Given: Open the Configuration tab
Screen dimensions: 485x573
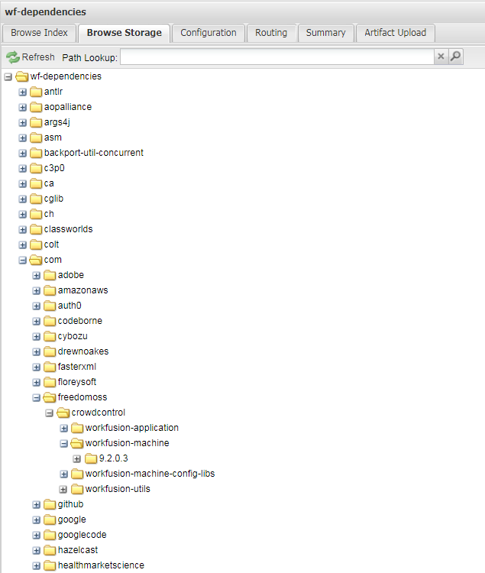Looking at the screenshot, I should tap(209, 33).
